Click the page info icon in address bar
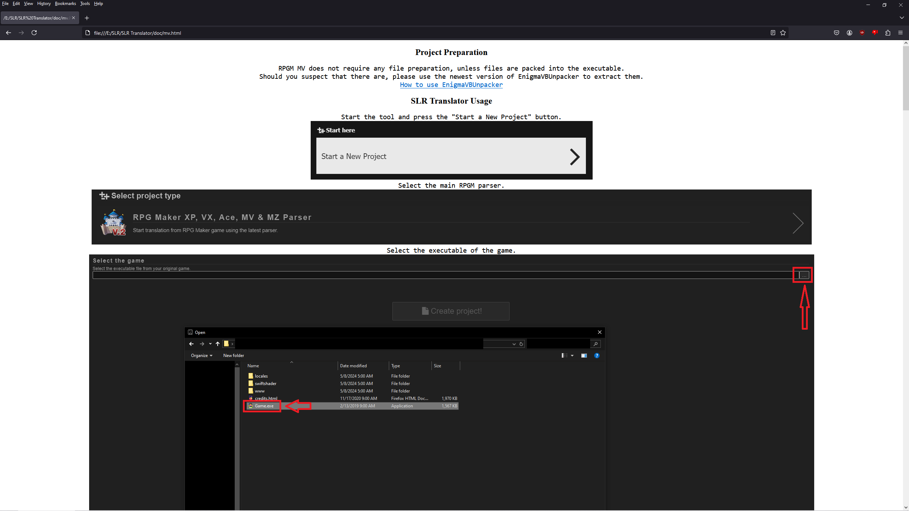This screenshot has width=909, height=511. (x=88, y=33)
